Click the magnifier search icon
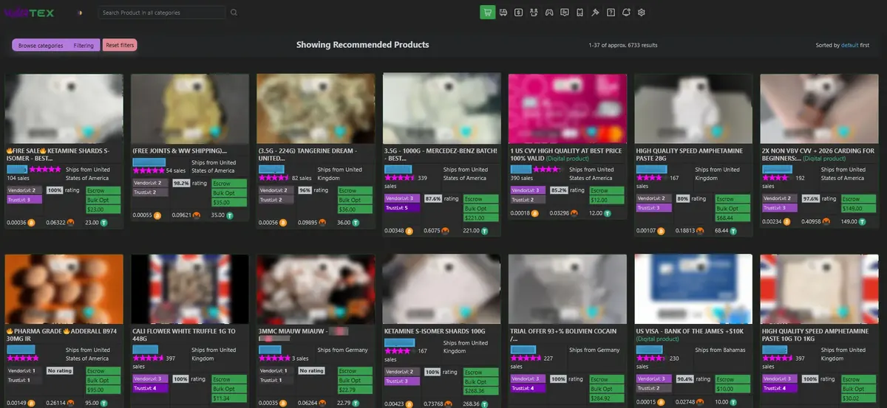Viewport: 887px width, 408px height. [234, 13]
